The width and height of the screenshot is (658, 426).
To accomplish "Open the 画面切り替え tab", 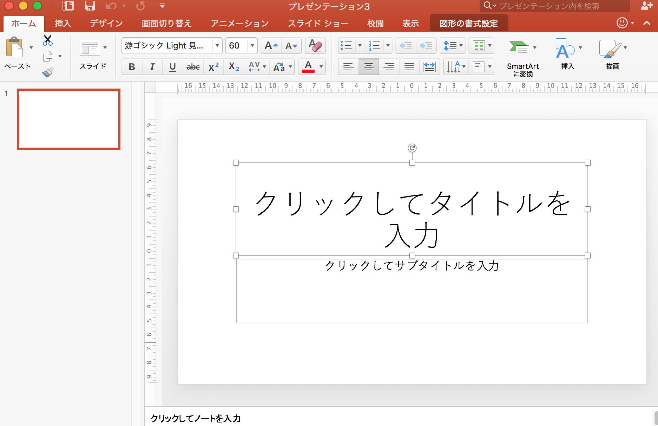I will pyautogui.click(x=166, y=24).
